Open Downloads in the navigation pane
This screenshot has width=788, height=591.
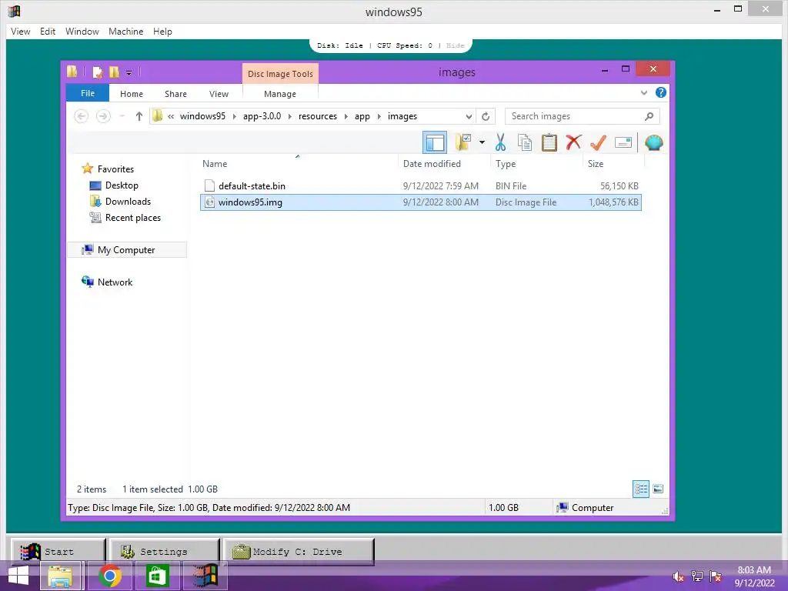tap(128, 202)
